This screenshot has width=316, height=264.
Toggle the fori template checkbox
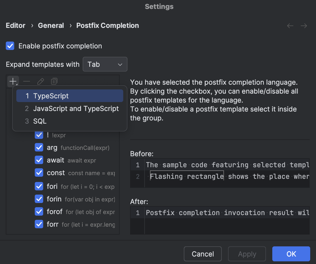[x=39, y=186]
